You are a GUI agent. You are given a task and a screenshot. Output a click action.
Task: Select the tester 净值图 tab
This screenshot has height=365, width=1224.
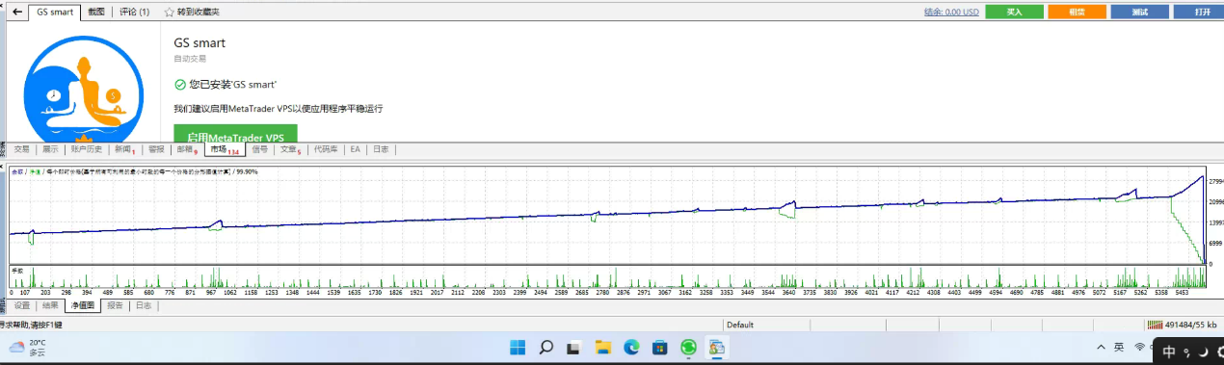pyautogui.click(x=82, y=305)
